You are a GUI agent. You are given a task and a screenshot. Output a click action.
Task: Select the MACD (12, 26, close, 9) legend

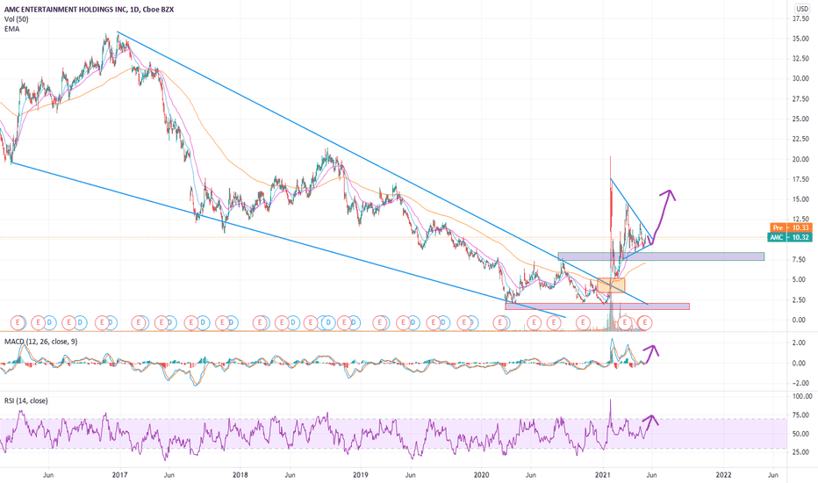(x=40, y=342)
